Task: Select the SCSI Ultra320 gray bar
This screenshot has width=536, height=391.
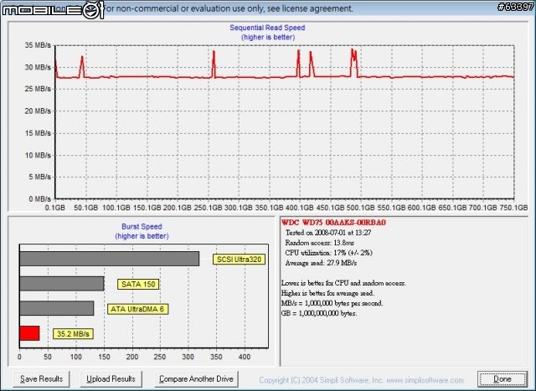Action: (110, 259)
